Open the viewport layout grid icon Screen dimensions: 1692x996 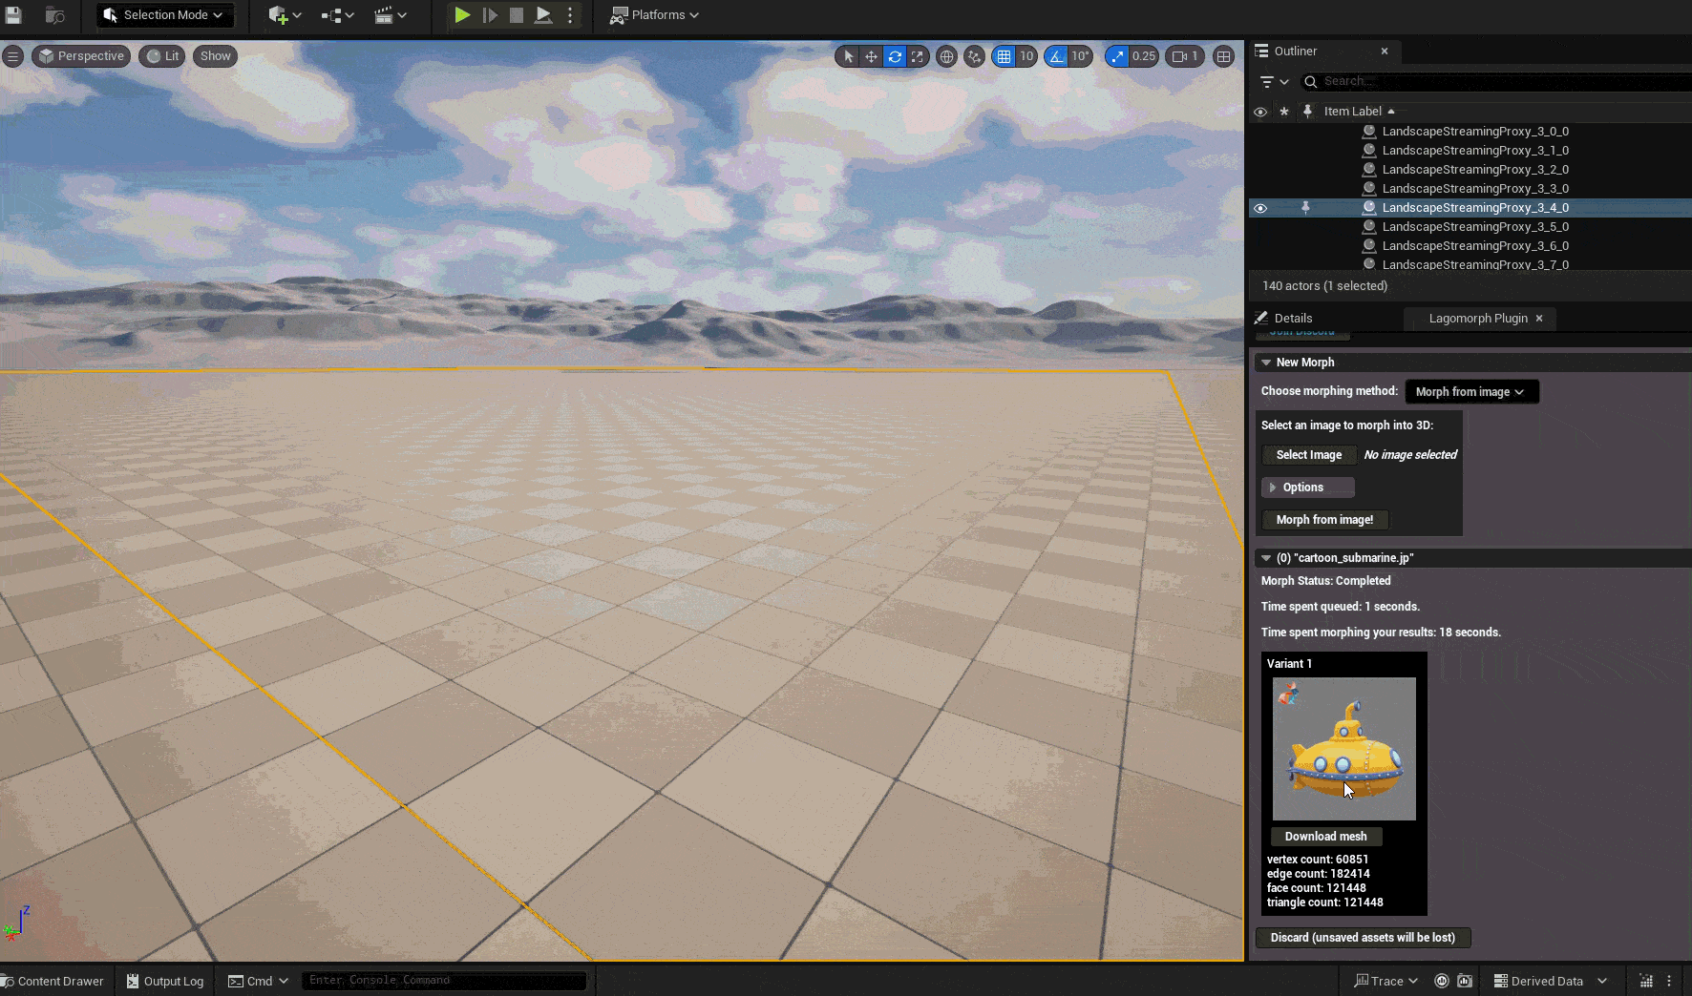[x=1223, y=56]
